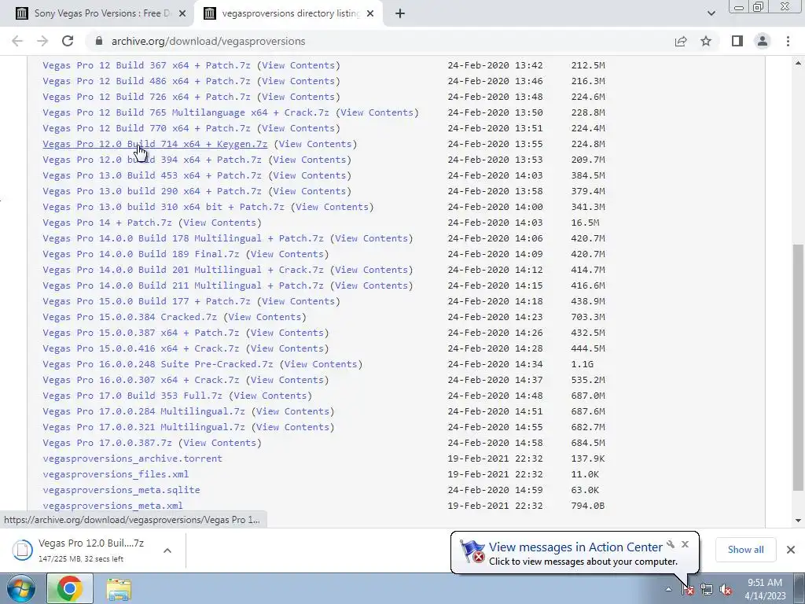The width and height of the screenshot is (805, 604).
Task: Click the browser forward arrow
Action: 42,41
